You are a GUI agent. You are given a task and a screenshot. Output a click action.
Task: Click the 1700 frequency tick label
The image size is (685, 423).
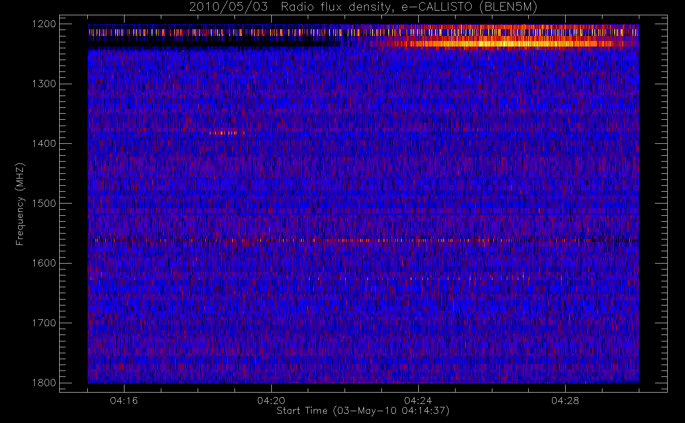(44, 323)
